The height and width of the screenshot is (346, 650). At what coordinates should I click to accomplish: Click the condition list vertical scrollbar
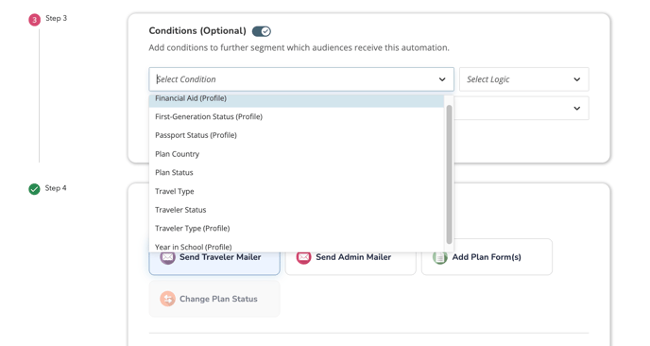pyautogui.click(x=449, y=174)
